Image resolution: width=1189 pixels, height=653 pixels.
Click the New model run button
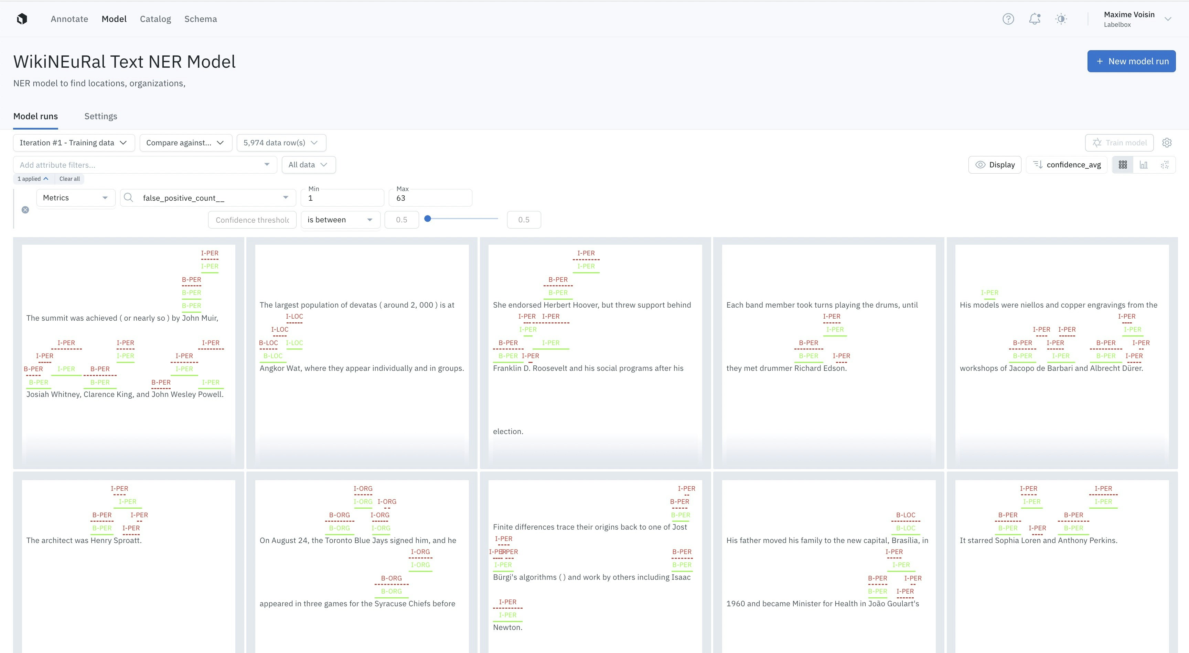tap(1131, 61)
